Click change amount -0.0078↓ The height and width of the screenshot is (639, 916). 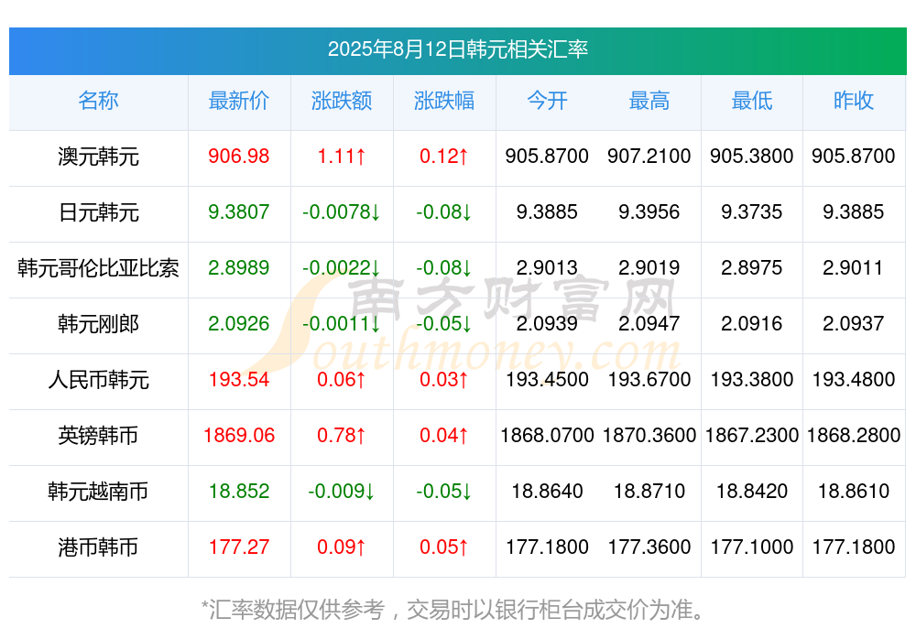click(342, 212)
